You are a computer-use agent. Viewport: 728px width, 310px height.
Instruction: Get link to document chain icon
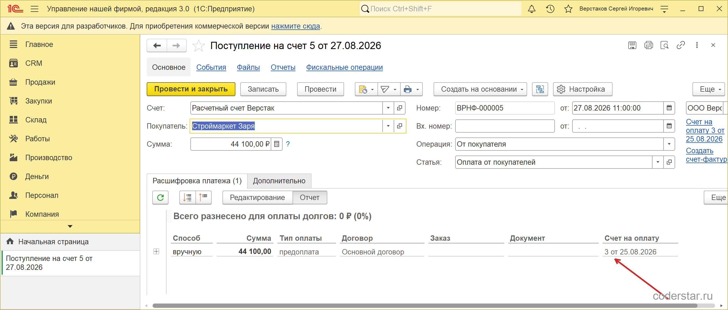coord(681,45)
